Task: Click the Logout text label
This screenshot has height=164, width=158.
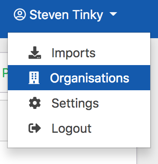Action: 72,128
